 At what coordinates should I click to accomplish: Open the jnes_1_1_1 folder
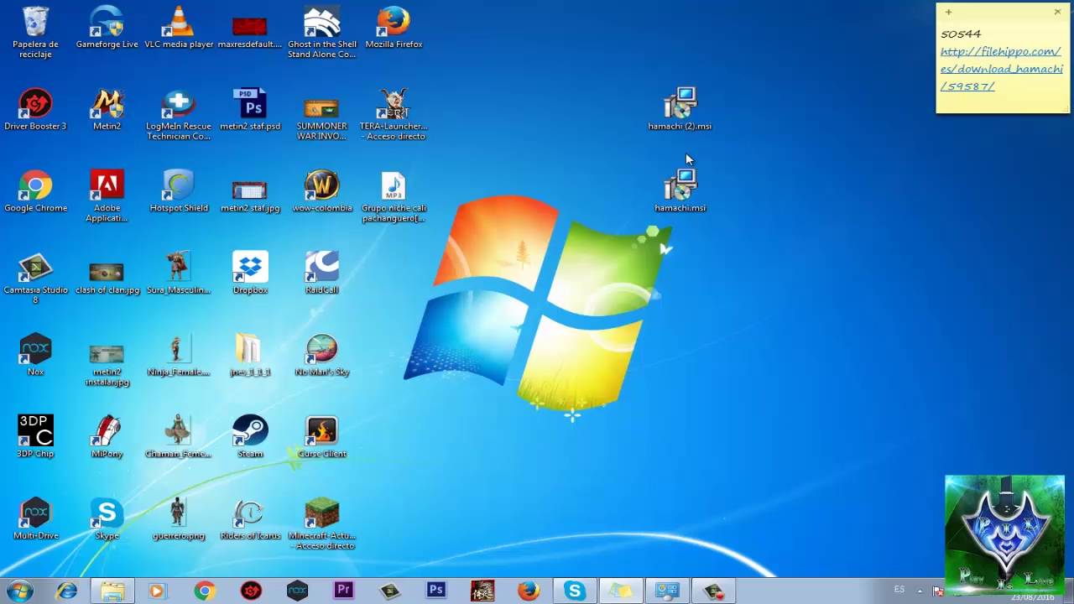250,355
